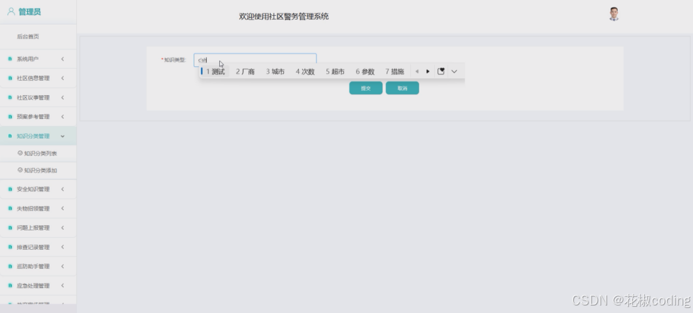Open the 知识分类列表 submenu item
Image resolution: width=693 pixels, height=313 pixels.
(x=40, y=153)
